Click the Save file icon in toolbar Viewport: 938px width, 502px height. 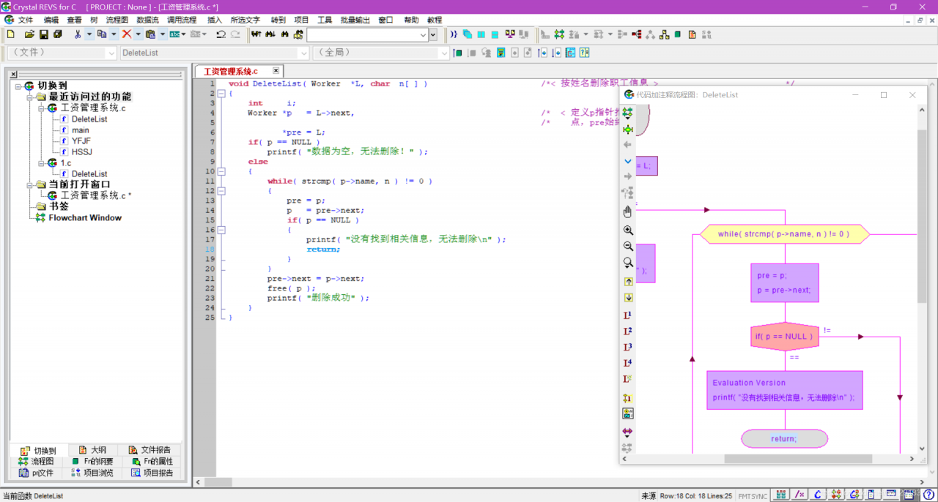click(43, 34)
